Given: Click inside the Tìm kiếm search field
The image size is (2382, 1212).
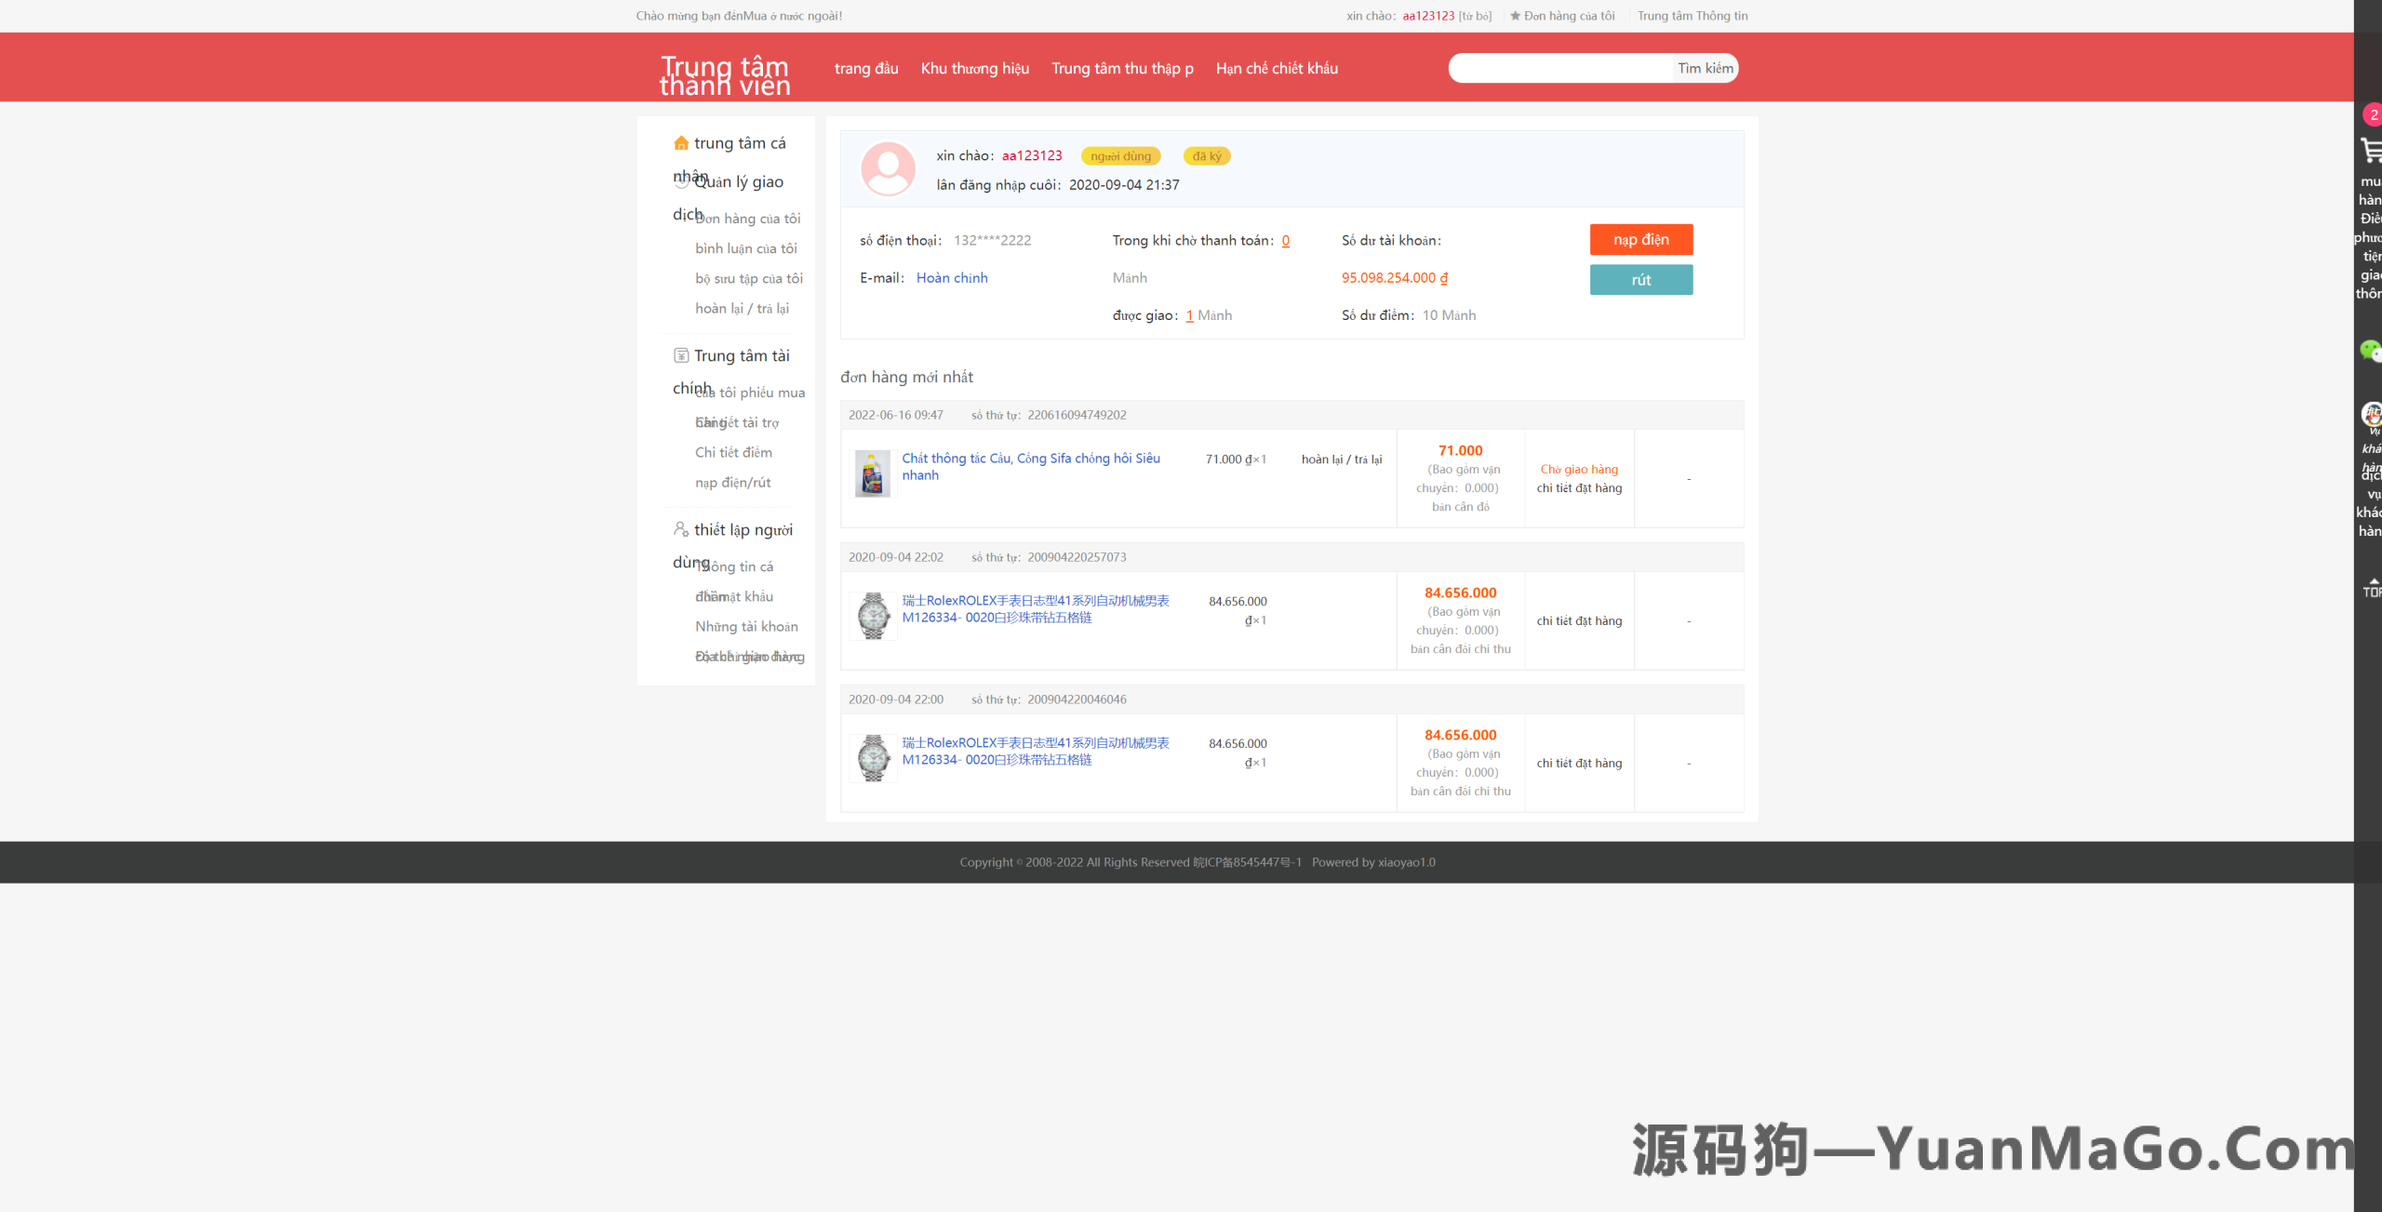Looking at the screenshot, I should tap(1563, 68).
